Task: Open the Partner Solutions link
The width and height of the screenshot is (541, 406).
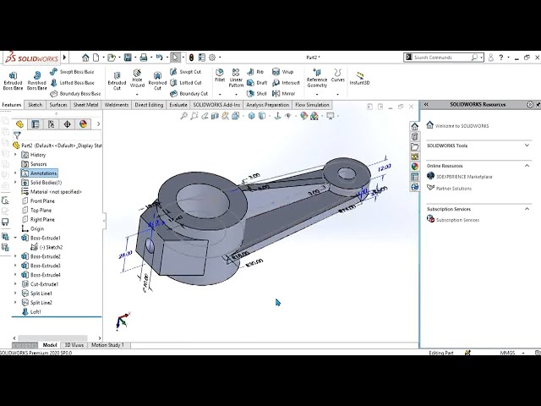Action: tap(449, 188)
